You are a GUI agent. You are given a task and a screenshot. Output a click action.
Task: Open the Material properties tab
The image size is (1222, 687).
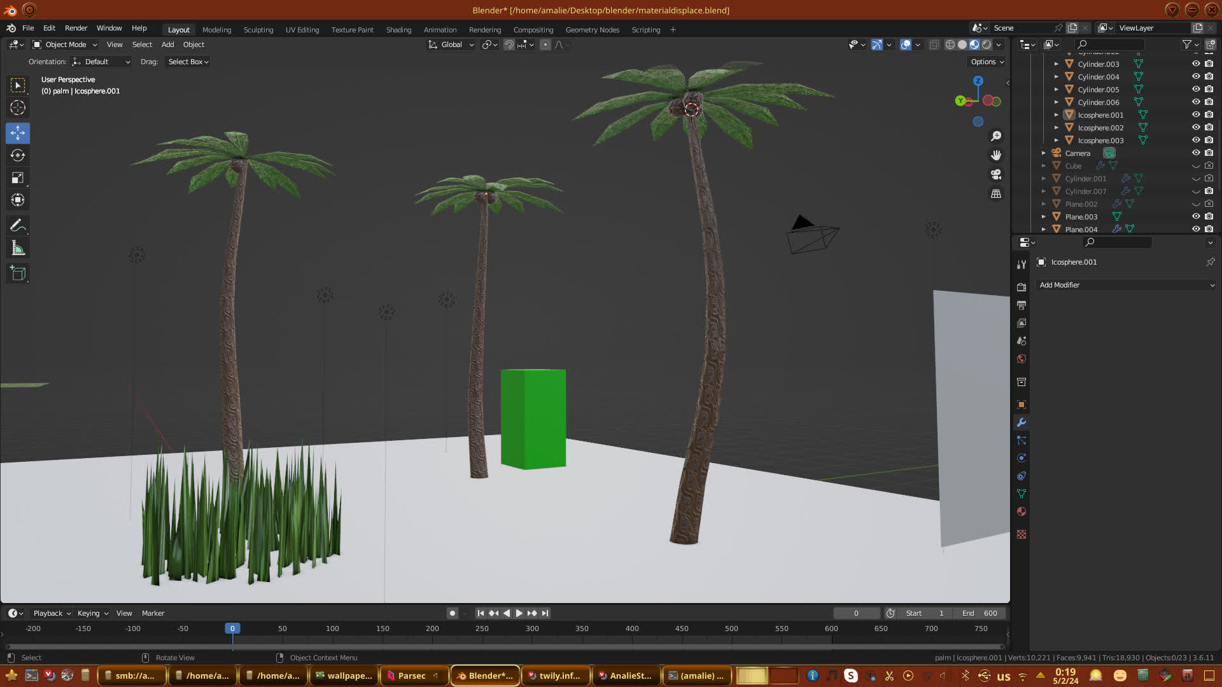(1022, 512)
